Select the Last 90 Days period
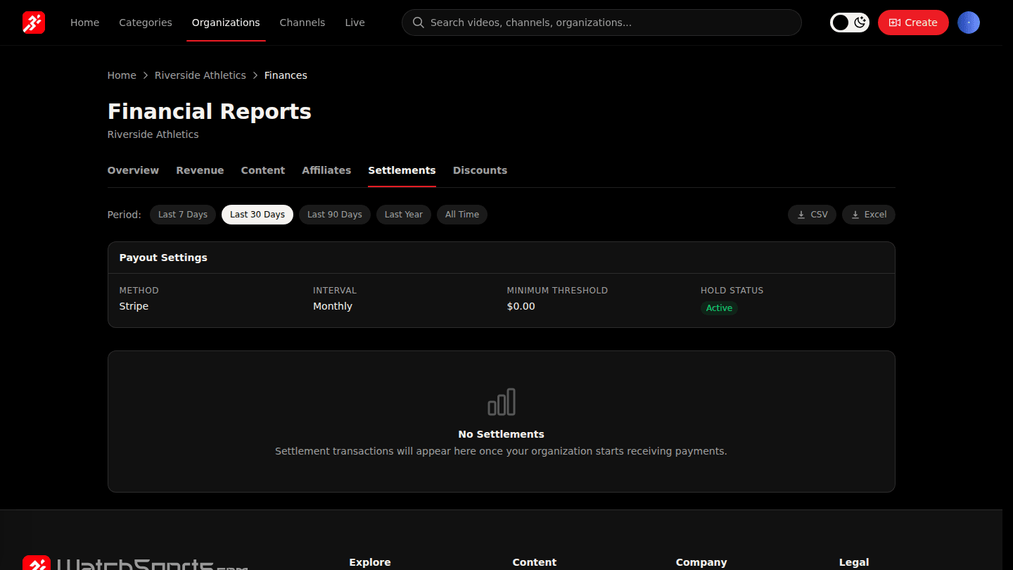Screen dimensions: 1013x570 click(x=335, y=215)
